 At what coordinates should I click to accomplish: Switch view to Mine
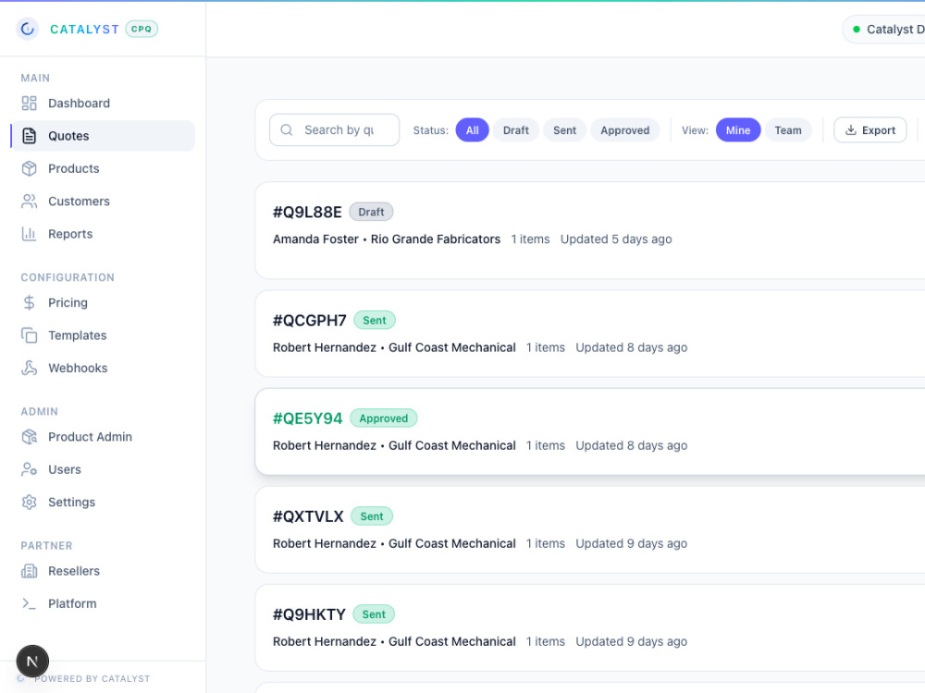[738, 130]
